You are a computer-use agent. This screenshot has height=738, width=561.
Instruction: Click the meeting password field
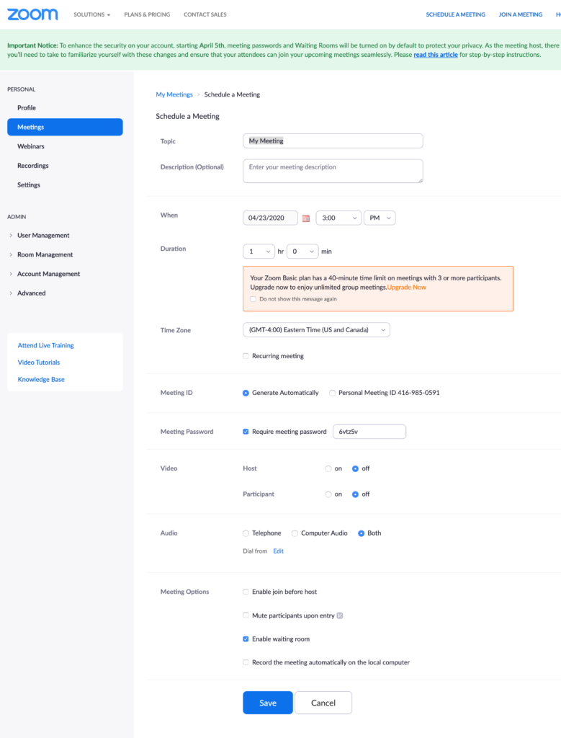[369, 432]
